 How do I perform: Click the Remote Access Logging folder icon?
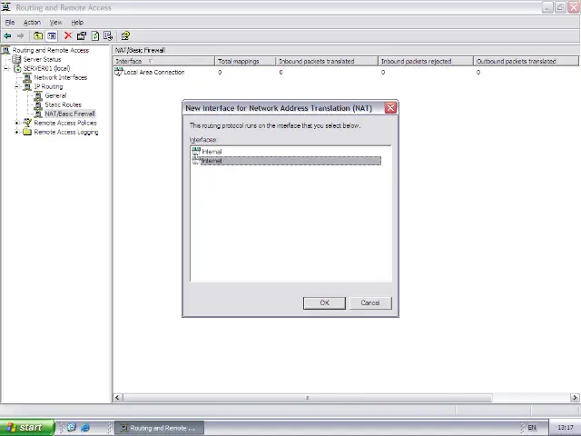coord(27,132)
